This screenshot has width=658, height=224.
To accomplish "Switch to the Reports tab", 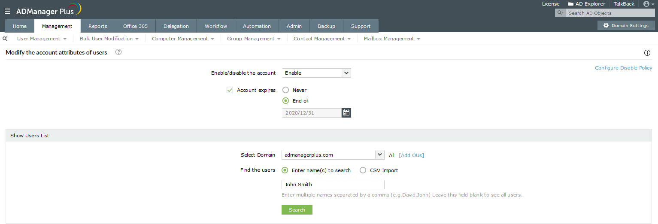I will click(x=98, y=26).
